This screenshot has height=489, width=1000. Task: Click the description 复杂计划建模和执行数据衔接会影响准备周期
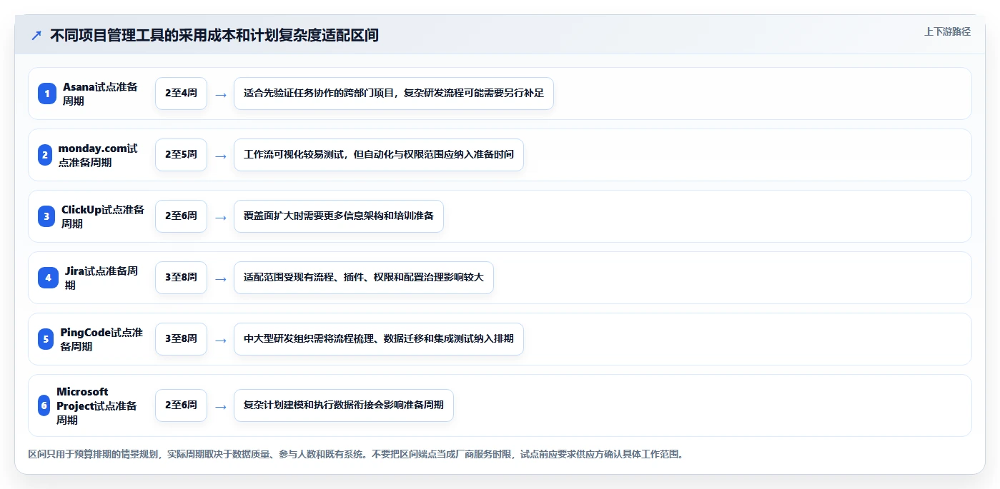(x=344, y=405)
